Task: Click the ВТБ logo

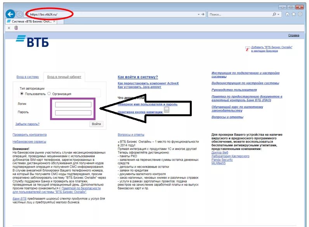Action: pos(32,41)
